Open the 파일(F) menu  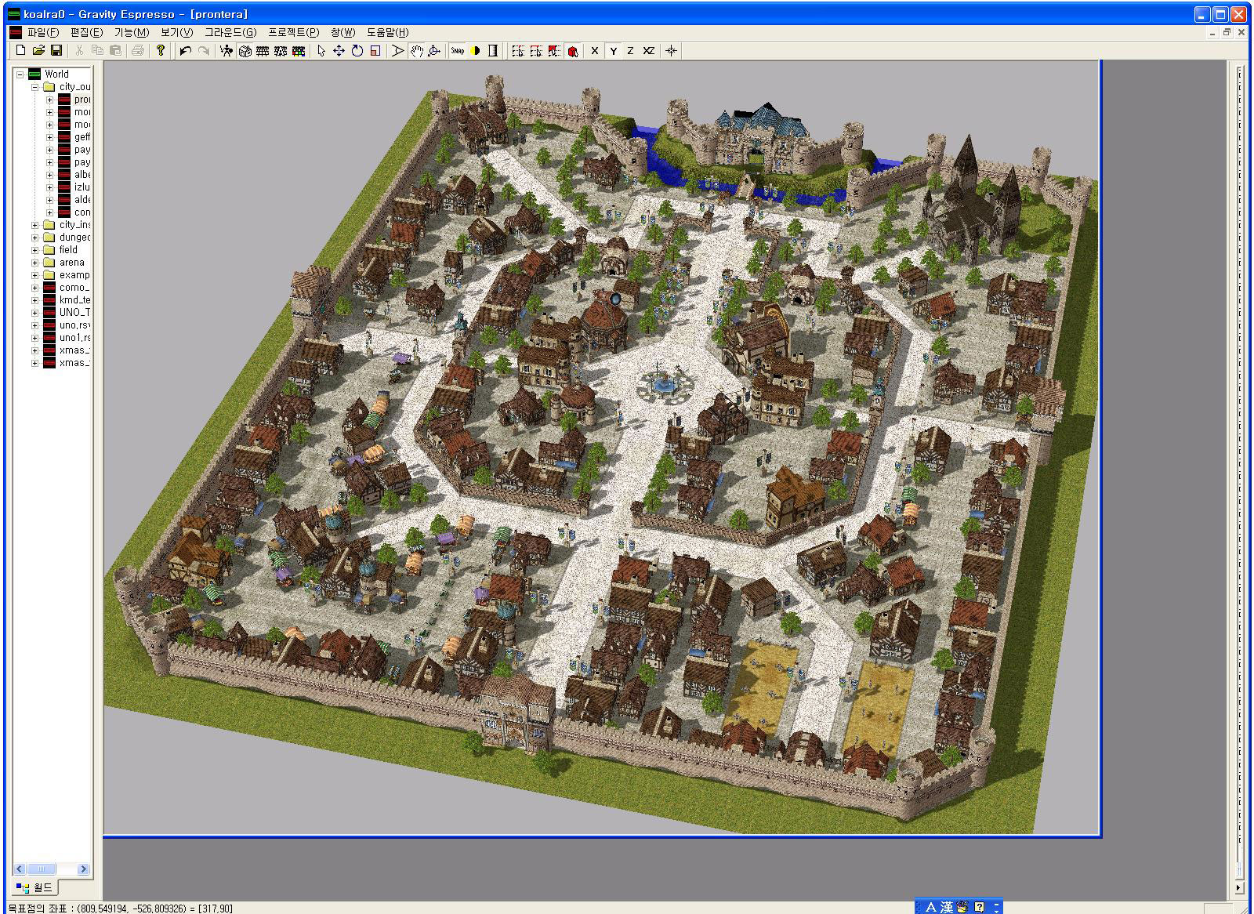[x=43, y=32]
